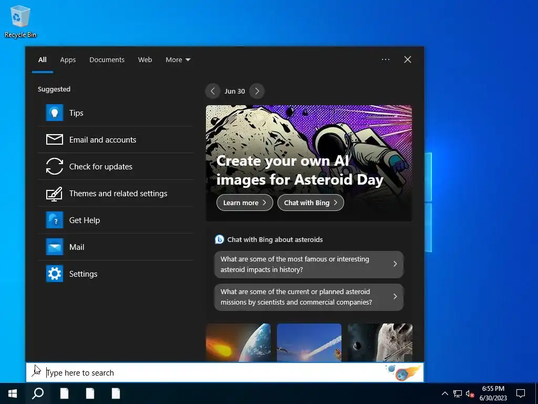Click the Learn more button
538x404 pixels.
(245, 203)
